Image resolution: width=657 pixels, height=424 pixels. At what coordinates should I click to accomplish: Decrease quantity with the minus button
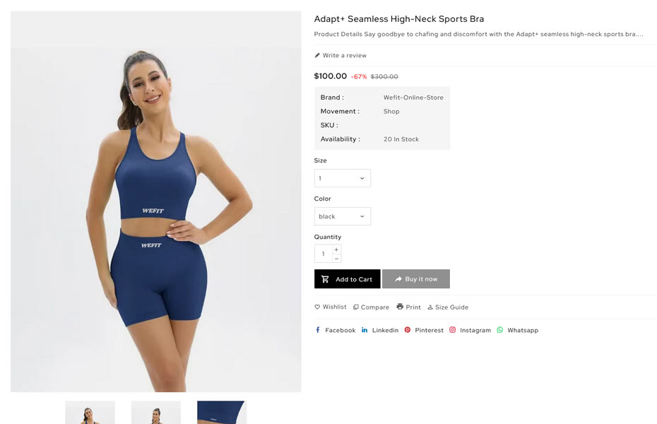coord(336,259)
